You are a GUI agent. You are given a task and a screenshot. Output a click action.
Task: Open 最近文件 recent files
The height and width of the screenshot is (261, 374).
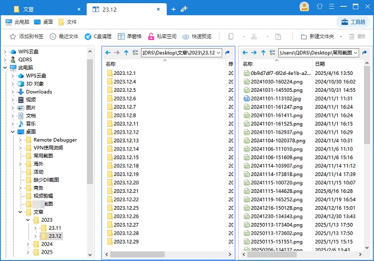[x=64, y=37]
